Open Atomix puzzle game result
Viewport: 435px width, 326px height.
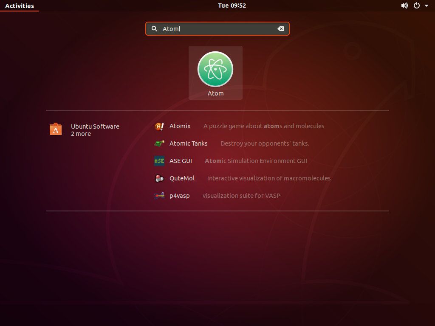(180, 126)
